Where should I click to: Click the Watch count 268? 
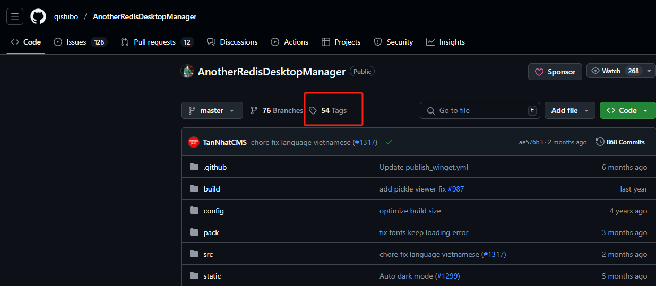click(633, 71)
